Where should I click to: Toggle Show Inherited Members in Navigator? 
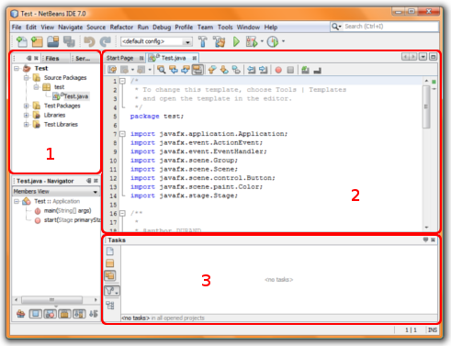(x=21, y=313)
